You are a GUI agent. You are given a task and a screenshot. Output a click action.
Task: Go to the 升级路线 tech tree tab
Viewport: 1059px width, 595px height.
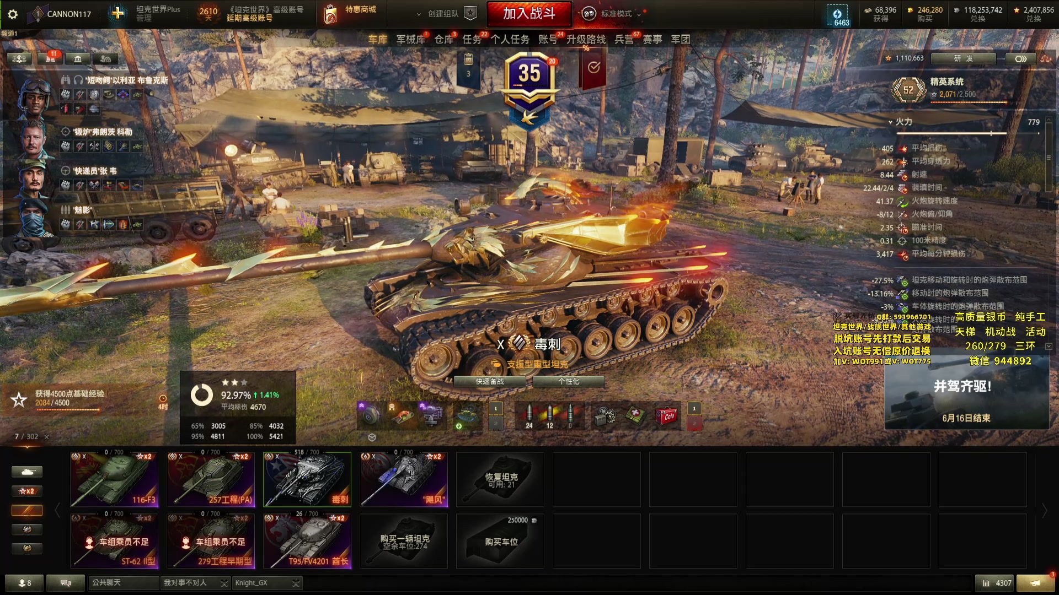pos(586,39)
